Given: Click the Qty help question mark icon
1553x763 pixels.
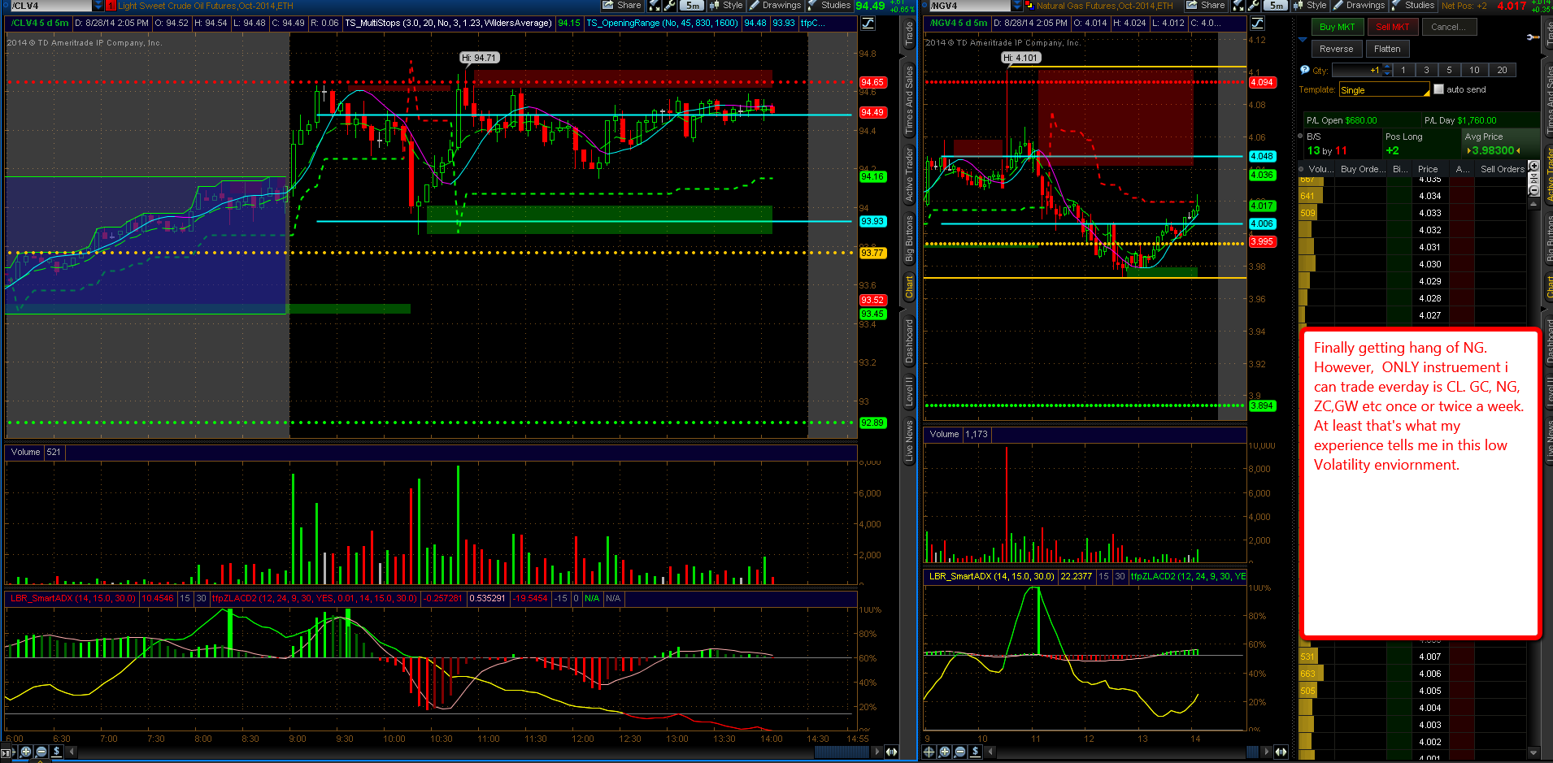Looking at the screenshot, I should 1305,70.
